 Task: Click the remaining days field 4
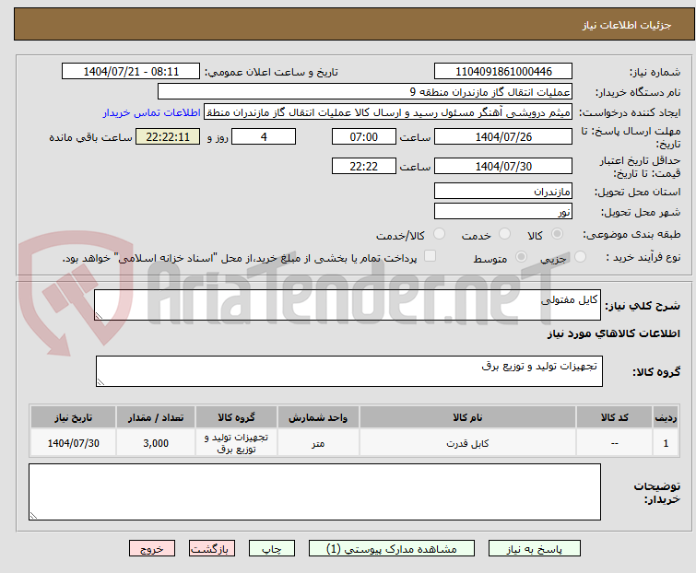[x=264, y=136]
